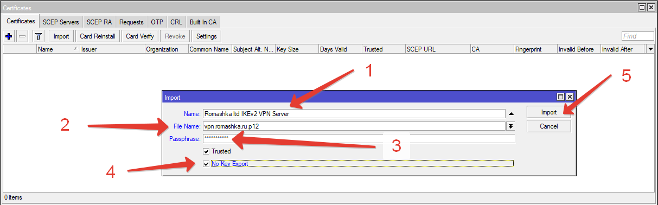
Task: Uncheck the Trusted checkbox
Action: pos(206,151)
